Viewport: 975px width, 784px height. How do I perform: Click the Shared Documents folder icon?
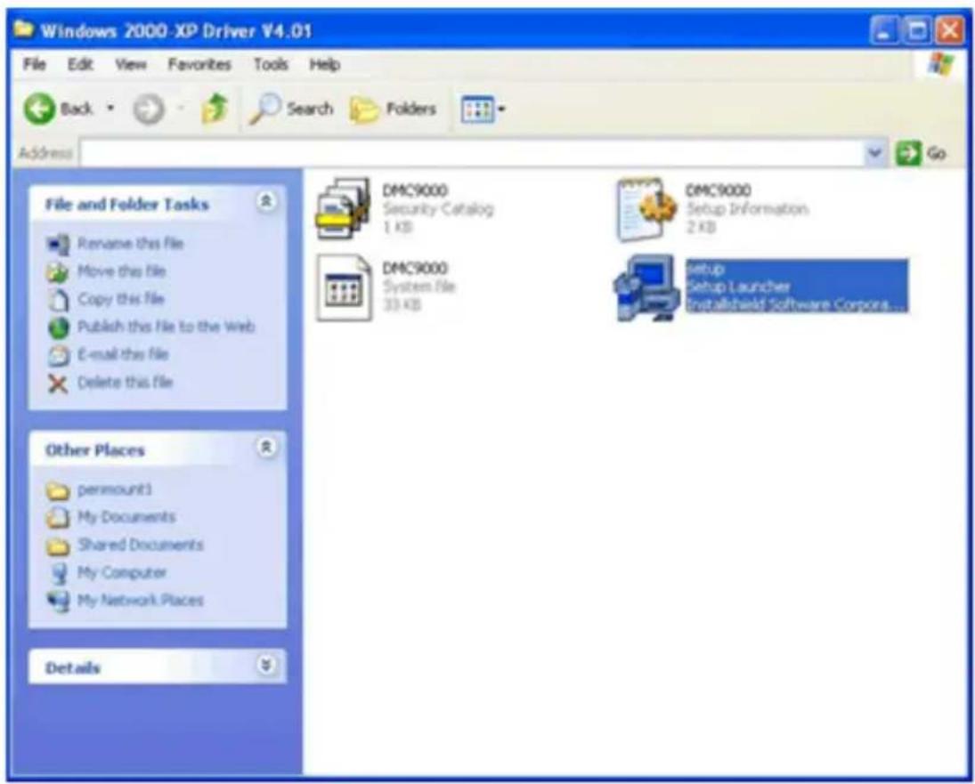coord(58,546)
